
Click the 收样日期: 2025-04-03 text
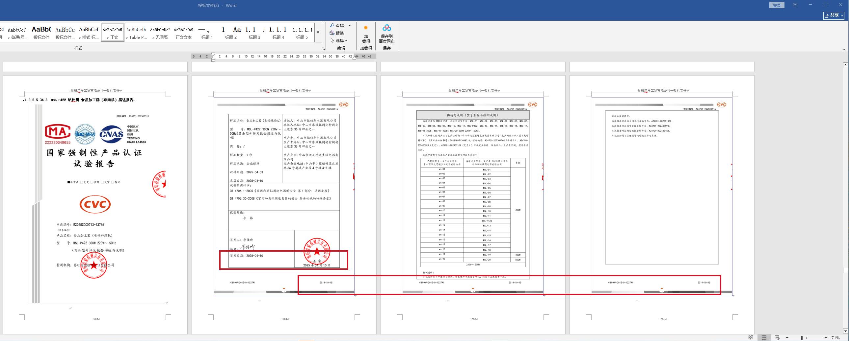pyautogui.click(x=247, y=172)
